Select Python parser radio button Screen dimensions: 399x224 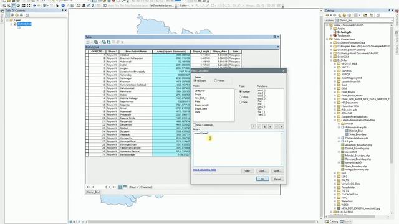point(216,80)
